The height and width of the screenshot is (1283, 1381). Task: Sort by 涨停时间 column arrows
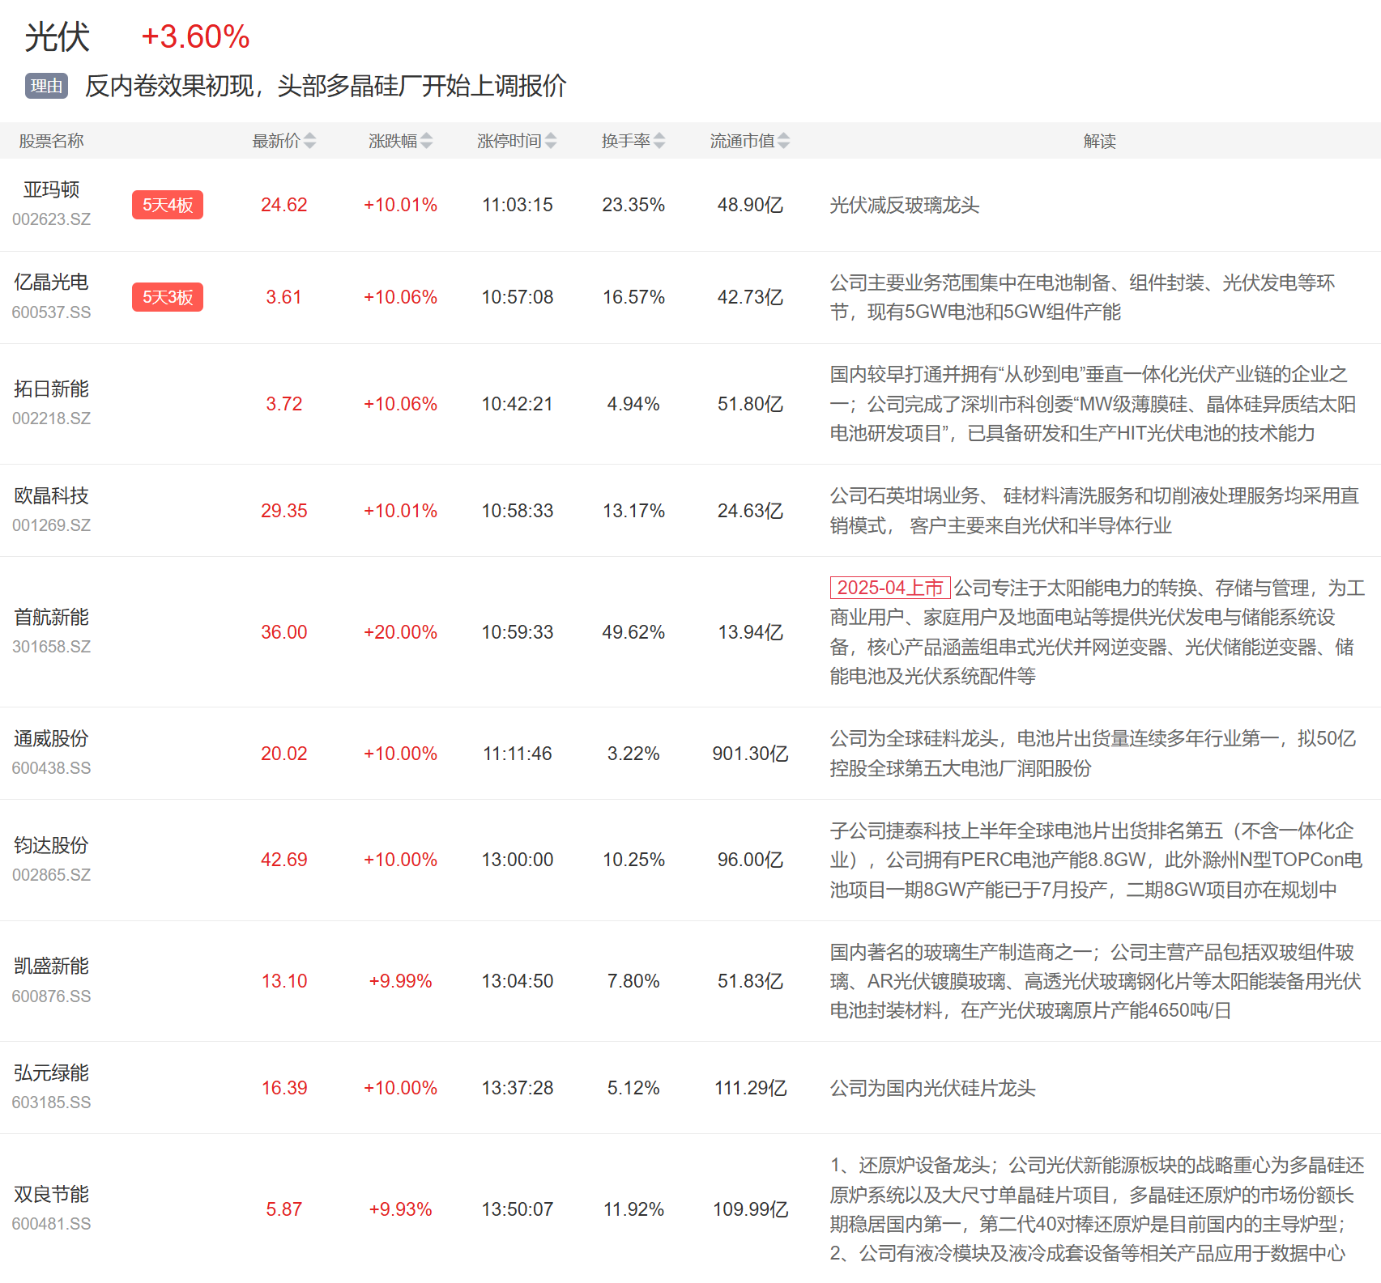click(551, 141)
